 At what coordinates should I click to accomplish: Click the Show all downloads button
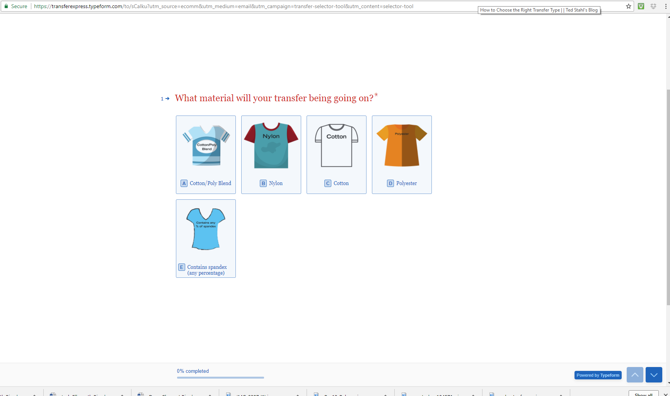[643, 394]
